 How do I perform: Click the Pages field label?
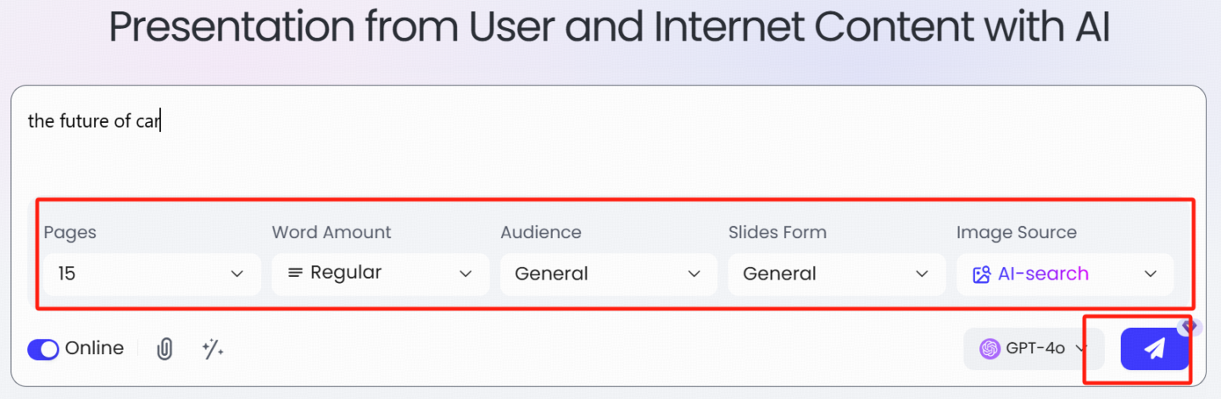70,233
